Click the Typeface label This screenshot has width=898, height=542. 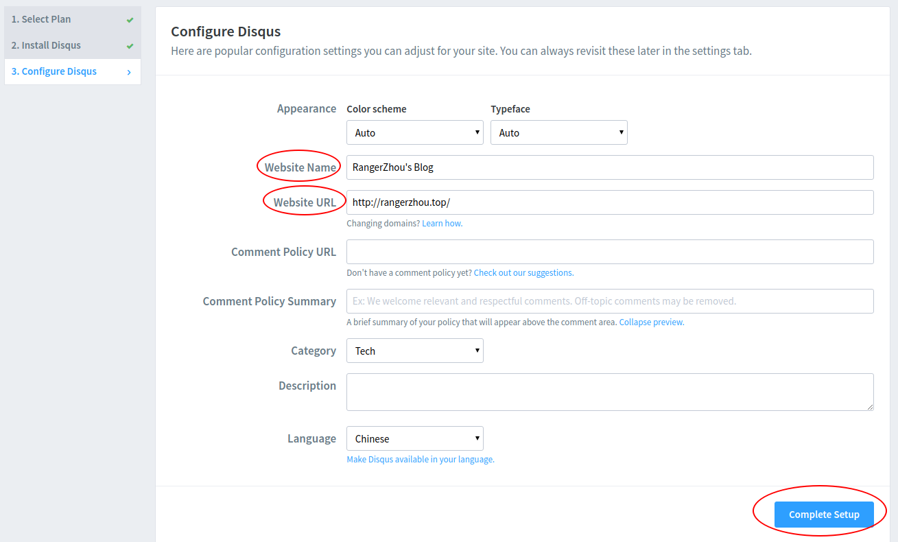(x=510, y=109)
